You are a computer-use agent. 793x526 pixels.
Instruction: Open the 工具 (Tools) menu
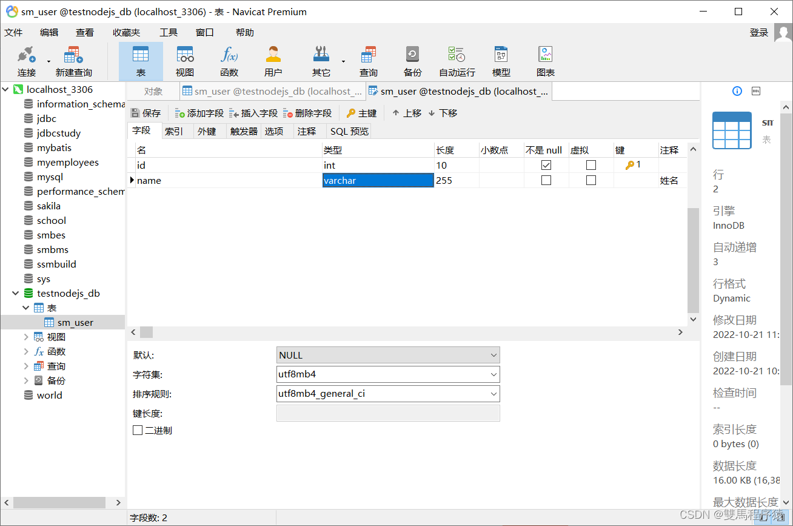pos(169,33)
